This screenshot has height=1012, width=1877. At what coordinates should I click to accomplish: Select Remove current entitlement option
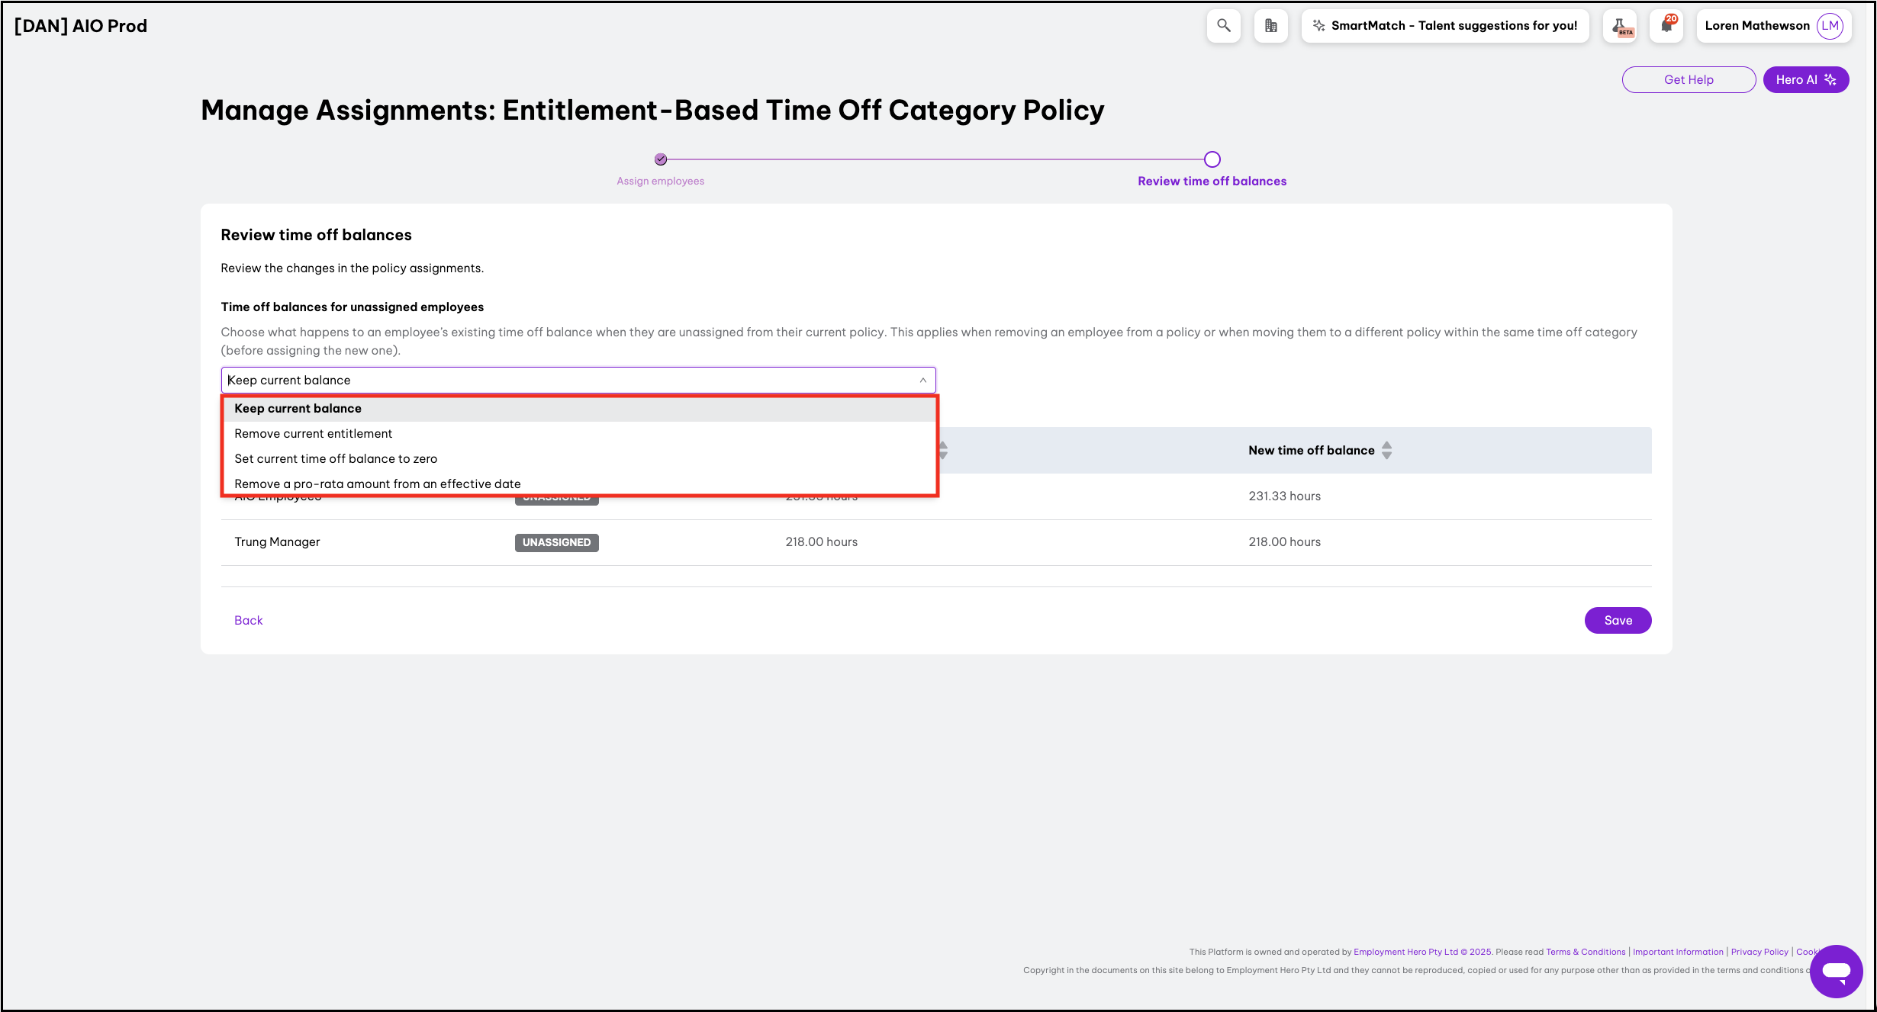pos(313,433)
